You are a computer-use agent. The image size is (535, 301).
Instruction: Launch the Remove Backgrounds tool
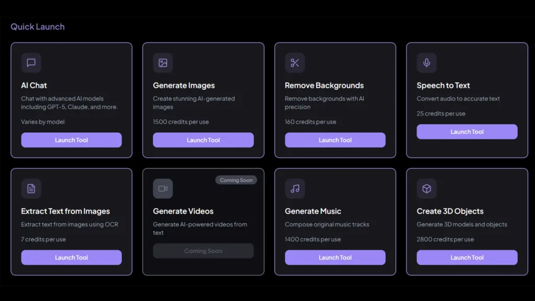point(335,140)
